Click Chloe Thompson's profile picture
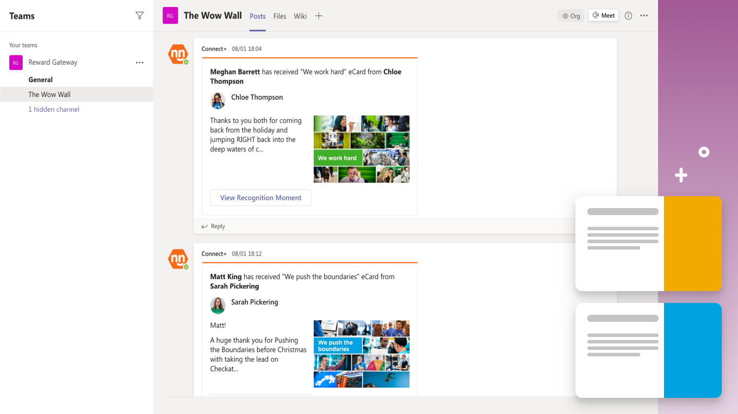The height and width of the screenshot is (414, 738). click(218, 100)
